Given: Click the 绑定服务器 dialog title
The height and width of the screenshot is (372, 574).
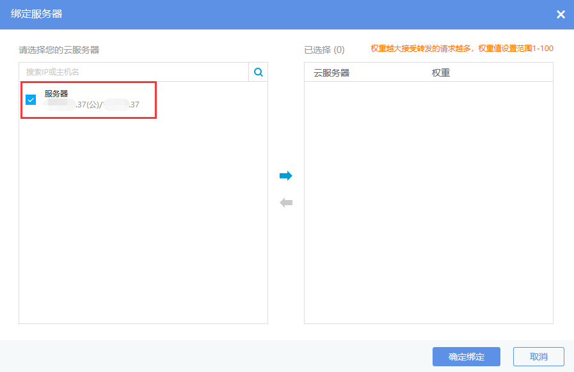Looking at the screenshot, I should click(36, 14).
